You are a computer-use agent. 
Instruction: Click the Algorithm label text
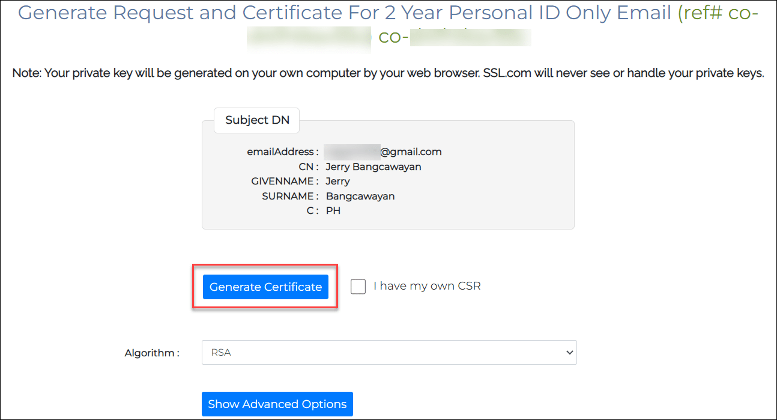pyautogui.click(x=151, y=353)
